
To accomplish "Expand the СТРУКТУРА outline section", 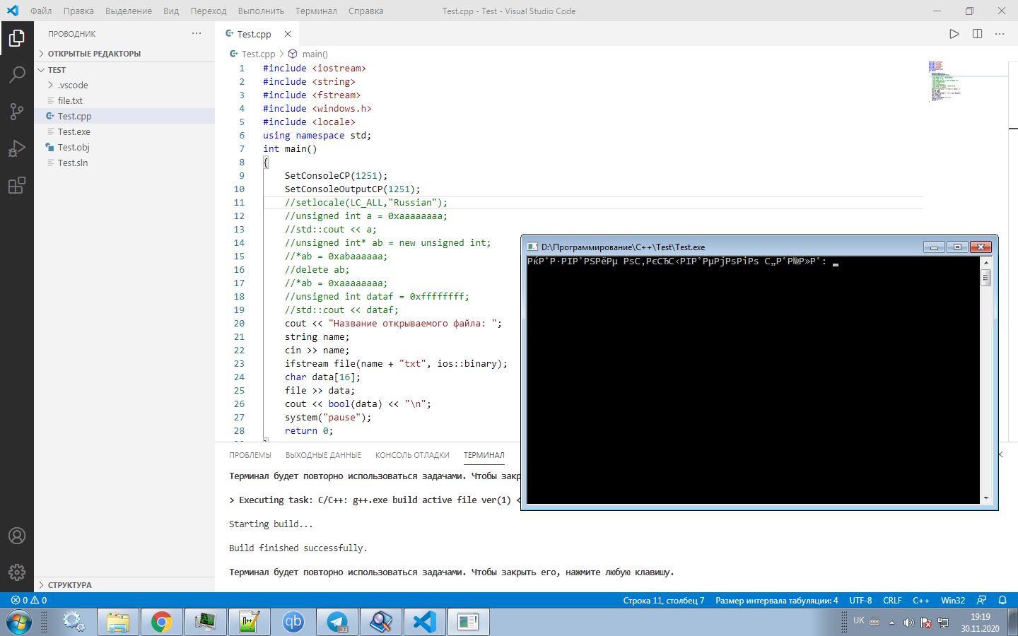I will pyautogui.click(x=69, y=585).
